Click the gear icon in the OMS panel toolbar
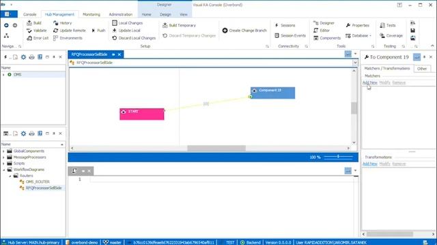437x245 pixels. click(x=23, y=57)
